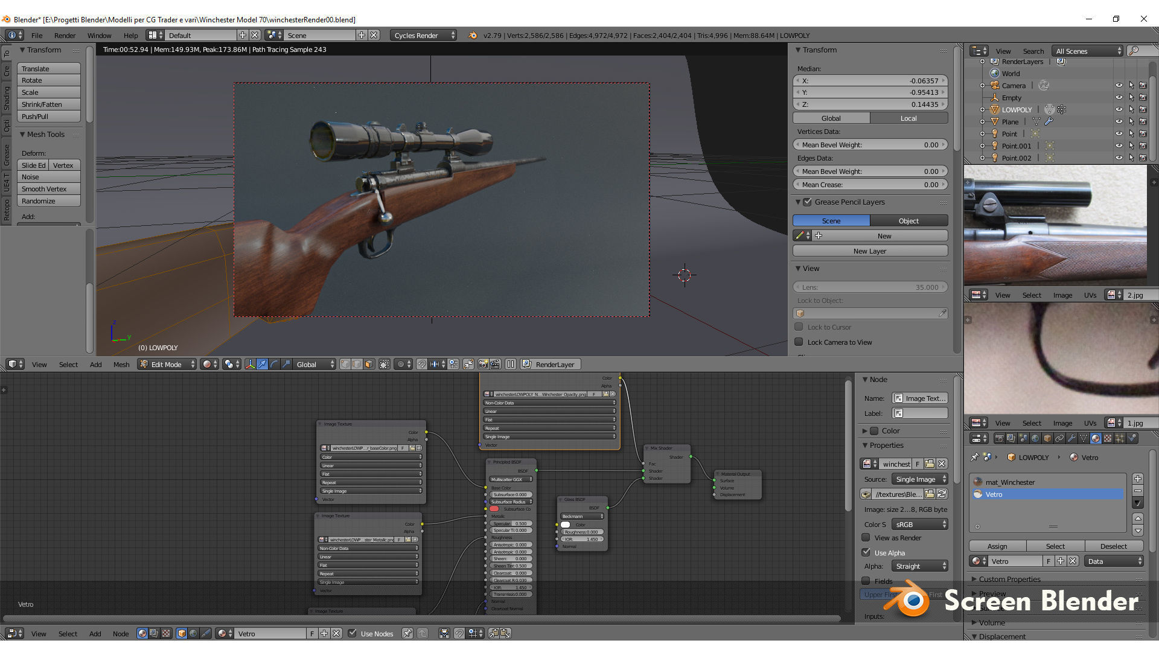
Task: Open the Cycles Render engine dropdown
Action: click(x=424, y=35)
